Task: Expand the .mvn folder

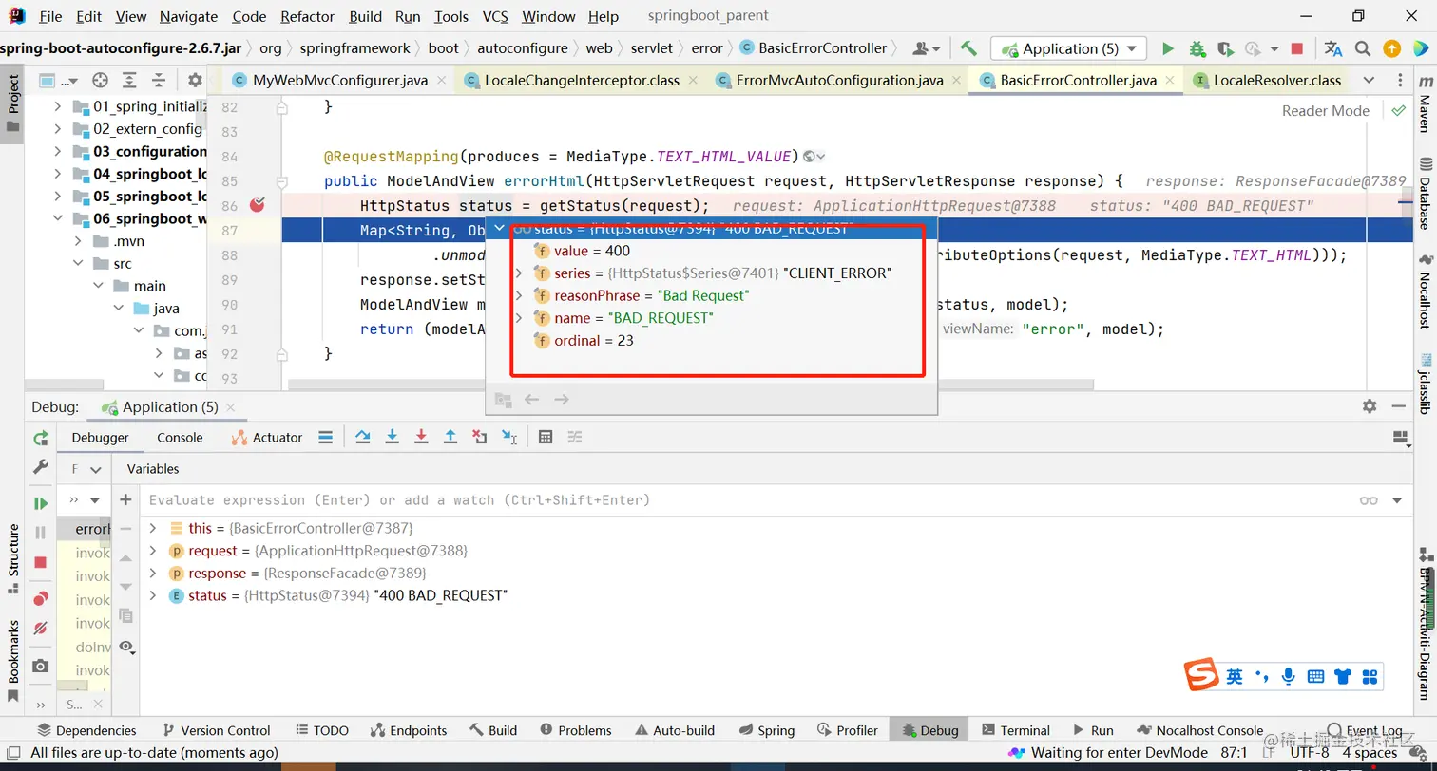Action: [78, 241]
